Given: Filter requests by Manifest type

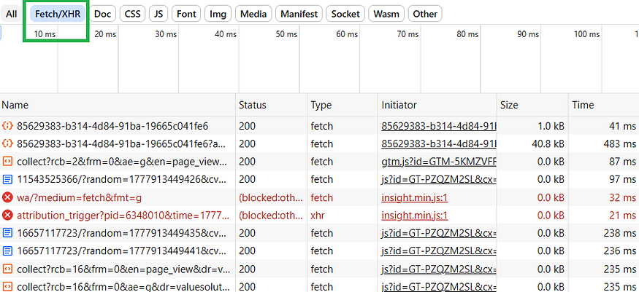Looking at the screenshot, I should tap(299, 15).
